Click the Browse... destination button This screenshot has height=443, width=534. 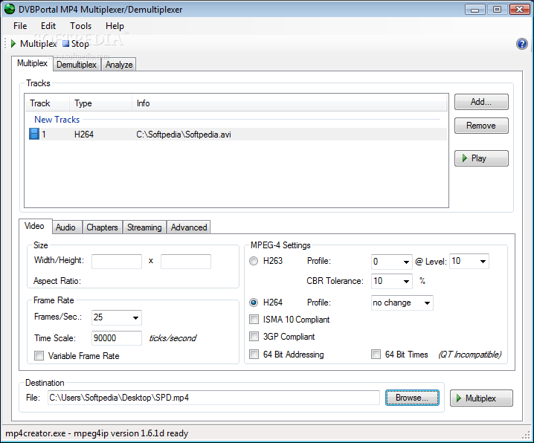(412, 398)
